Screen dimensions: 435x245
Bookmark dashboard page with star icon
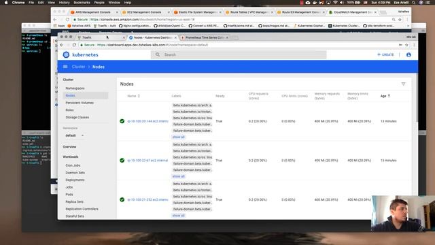(406, 45)
